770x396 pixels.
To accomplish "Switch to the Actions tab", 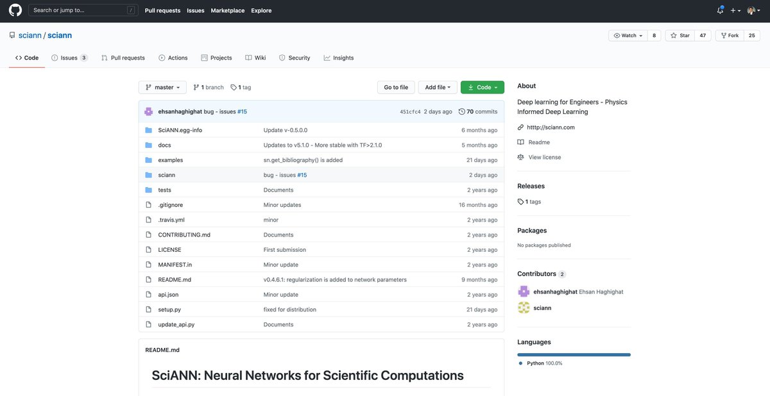I will [x=173, y=58].
